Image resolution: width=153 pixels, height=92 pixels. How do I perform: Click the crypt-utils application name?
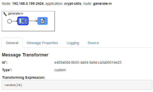click(72, 4)
